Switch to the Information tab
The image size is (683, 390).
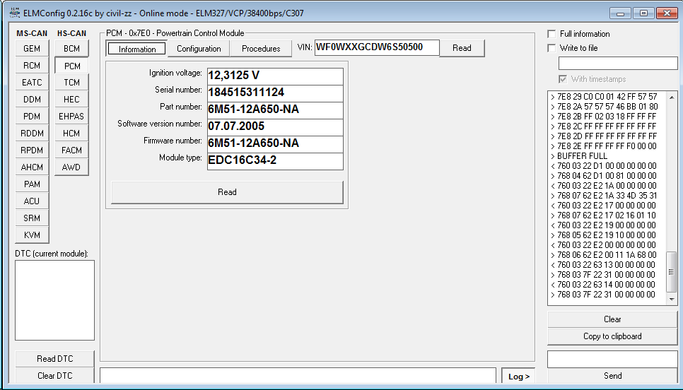(x=137, y=49)
